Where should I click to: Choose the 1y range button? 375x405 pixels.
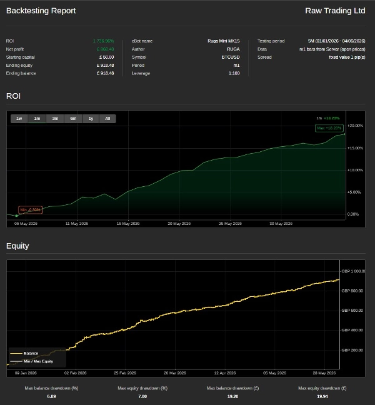point(91,119)
